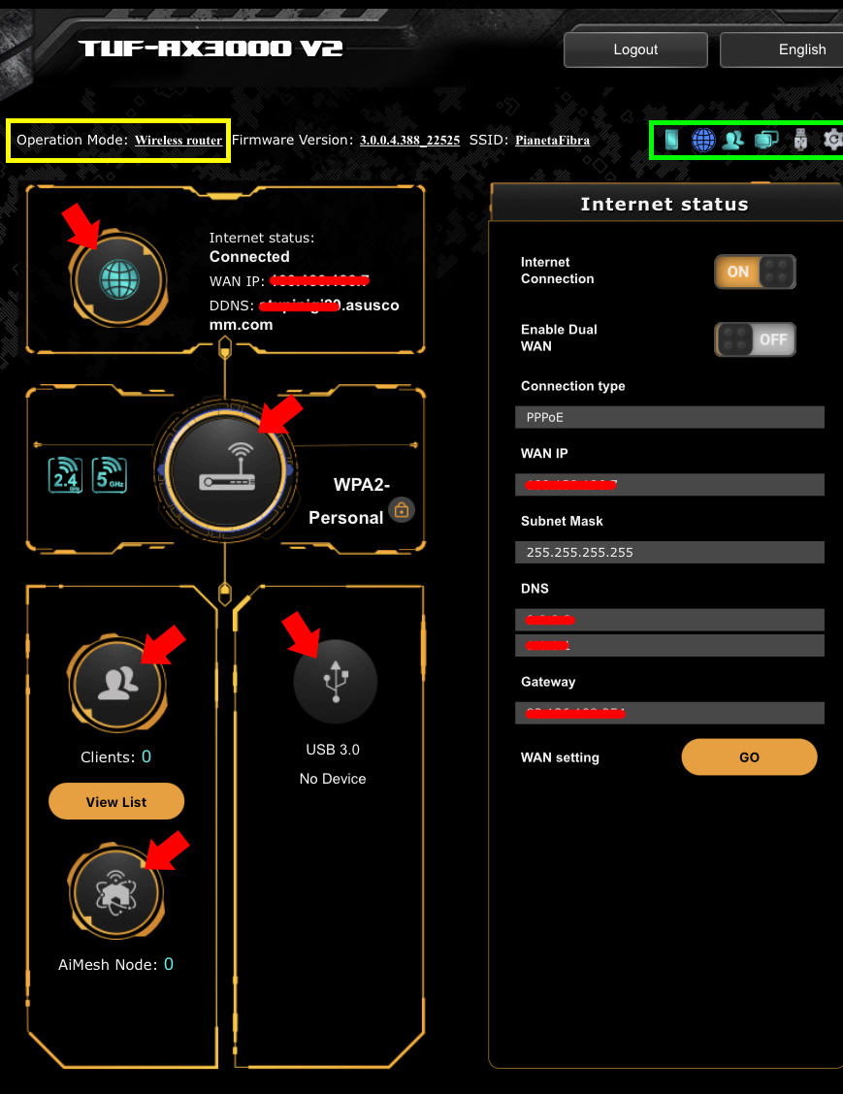The height and width of the screenshot is (1094, 843).
Task: Click the Clients count value 0
Action: point(146,756)
